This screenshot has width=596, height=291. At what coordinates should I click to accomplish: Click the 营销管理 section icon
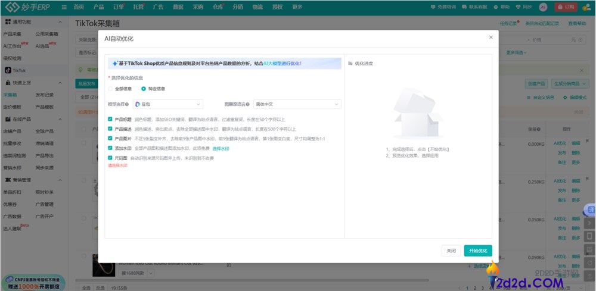[x=8, y=180]
